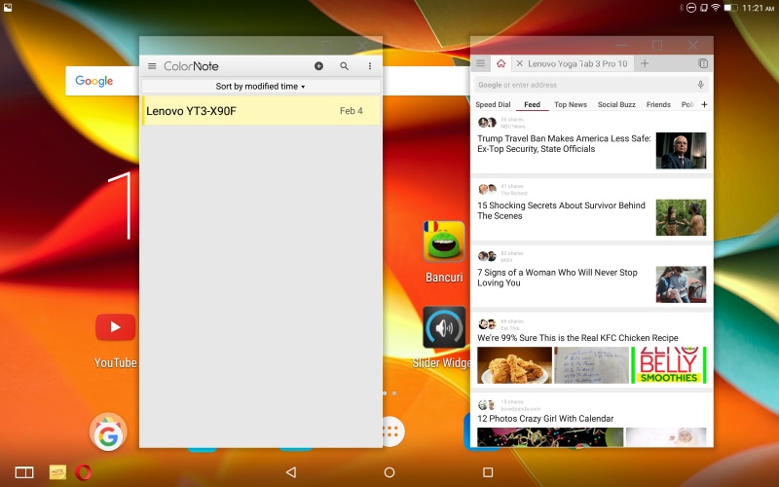
Task: Search notes in ColorNote
Action: (x=345, y=66)
